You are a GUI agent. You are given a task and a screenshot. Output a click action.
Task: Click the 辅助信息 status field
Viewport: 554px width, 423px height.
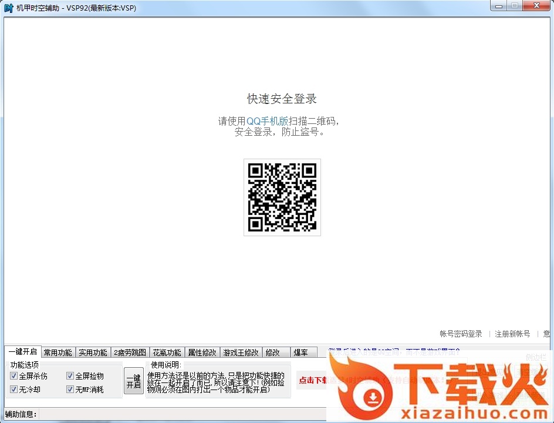[183, 414]
